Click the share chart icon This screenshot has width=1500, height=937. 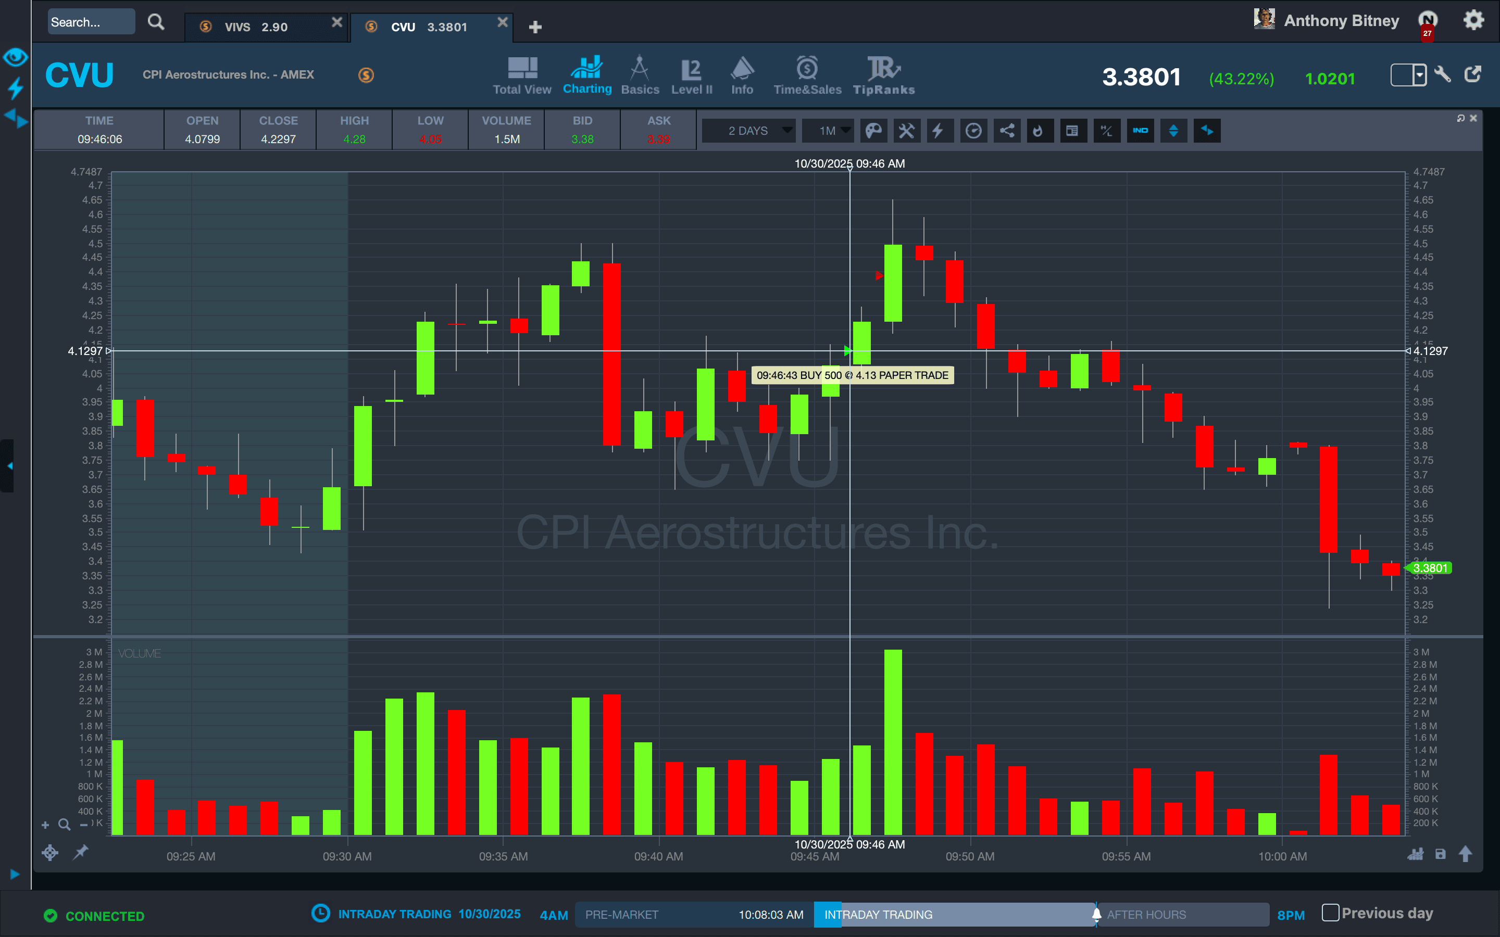1007,131
